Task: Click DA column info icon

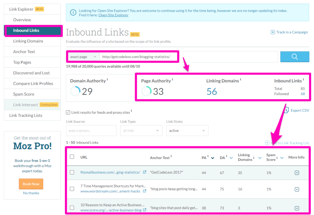Action: coord(227,156)
